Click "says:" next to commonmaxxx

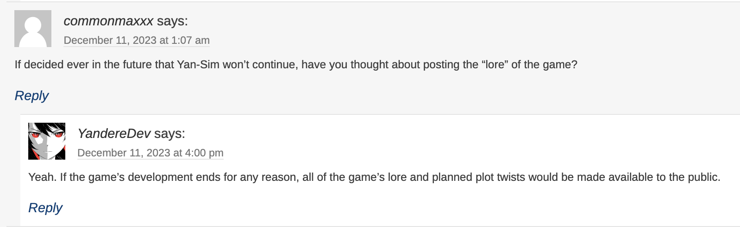[172, 21]
